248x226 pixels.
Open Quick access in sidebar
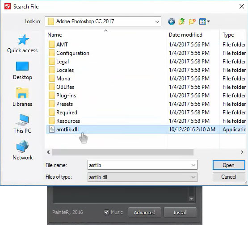tap(22, 43)
